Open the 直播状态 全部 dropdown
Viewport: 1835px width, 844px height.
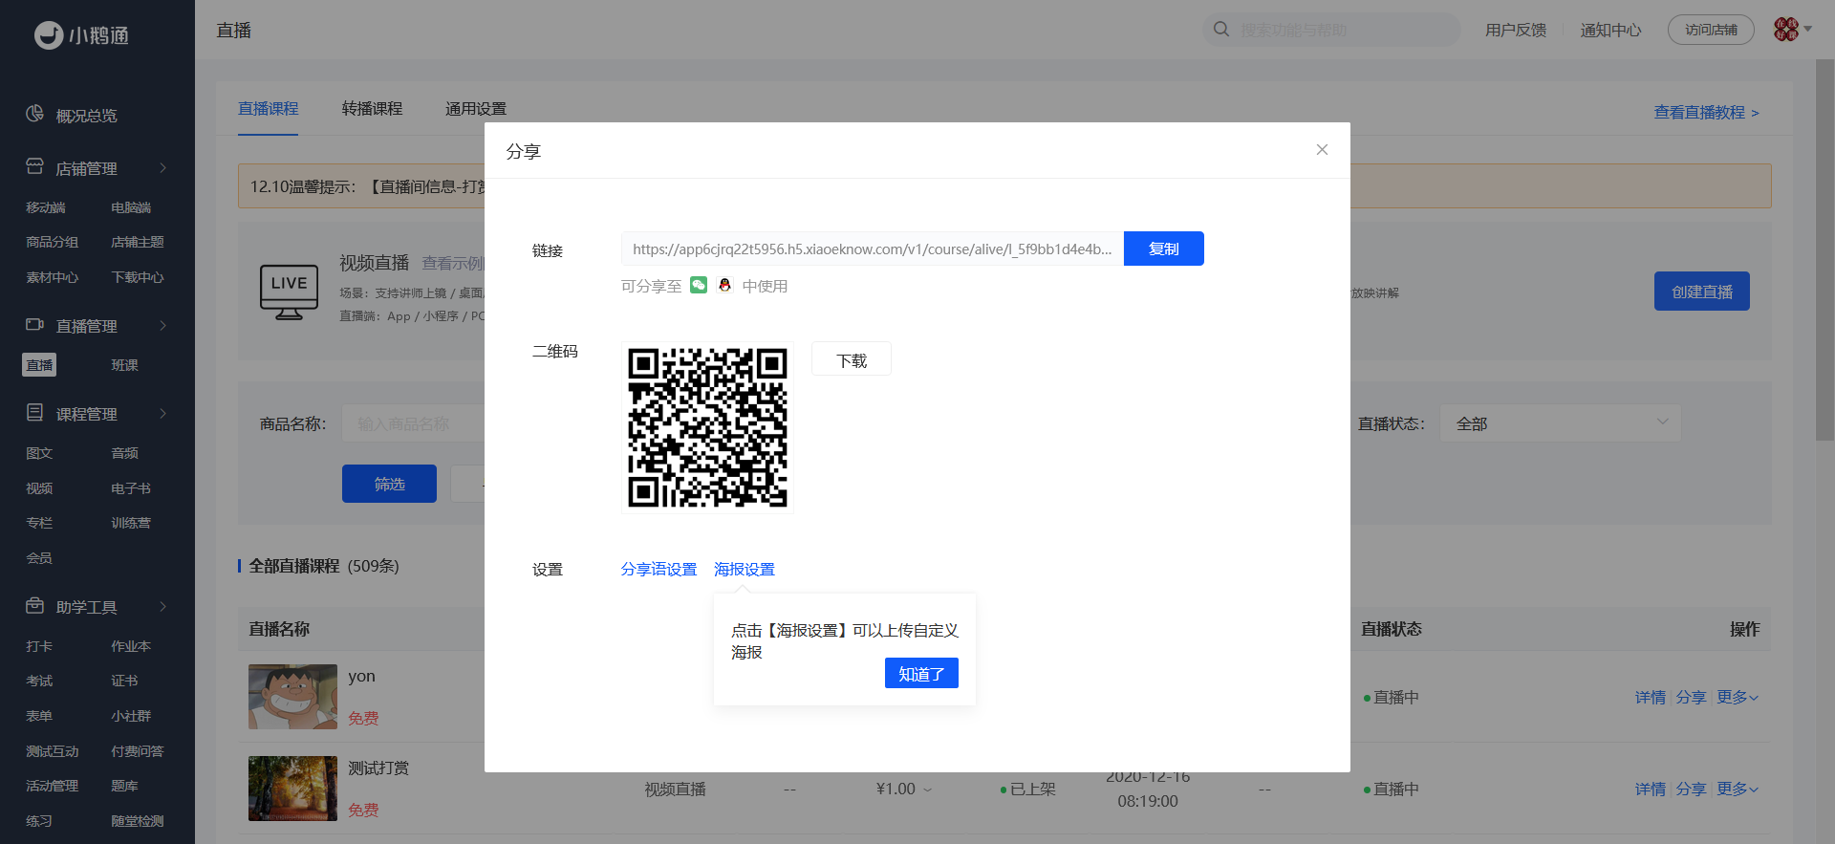1561,423
